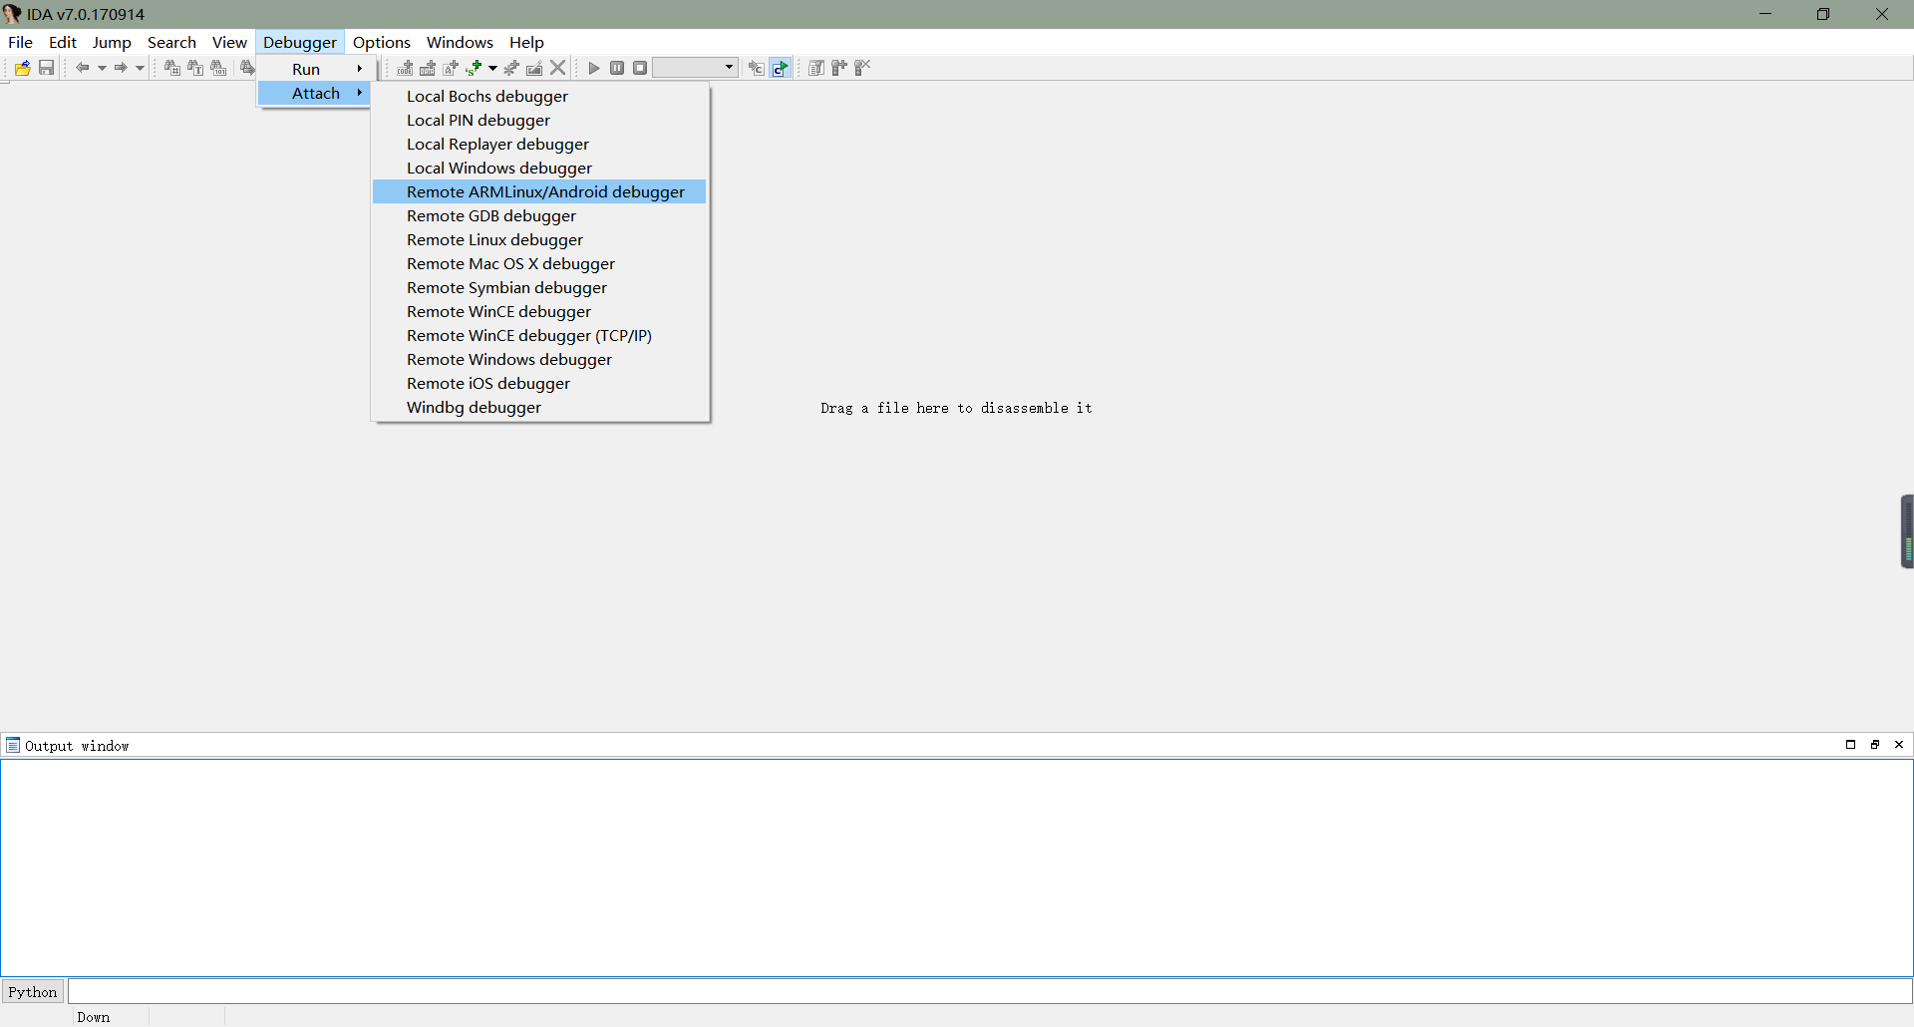Image resolution: width=1914 pixels, height=1027 pixels.
Task: Pick Remote WinCE debugger (TCP/IP)
Action: 539,335
